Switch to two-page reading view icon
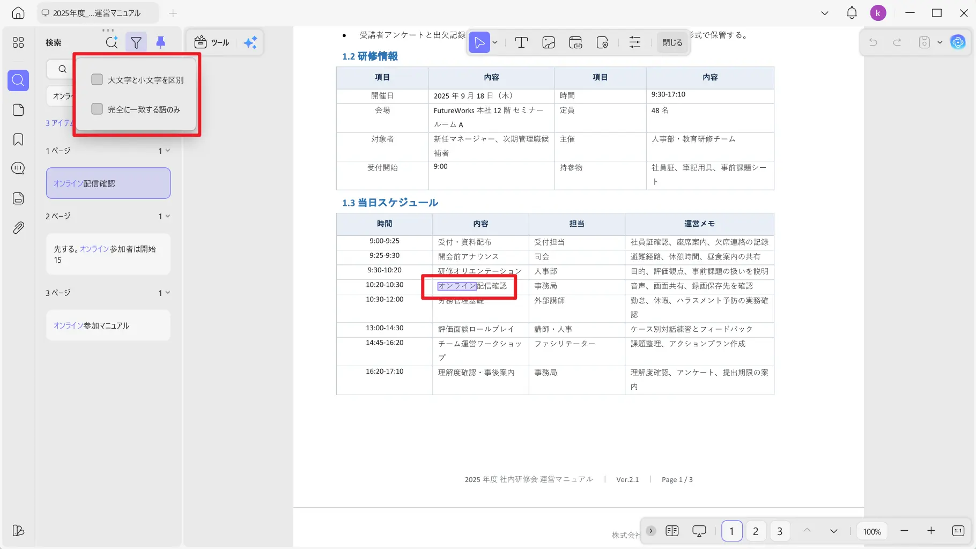 [672, 531]
